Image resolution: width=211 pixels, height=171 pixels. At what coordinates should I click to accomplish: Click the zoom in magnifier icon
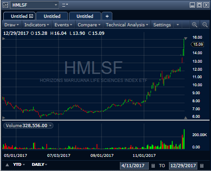(194, 25)
